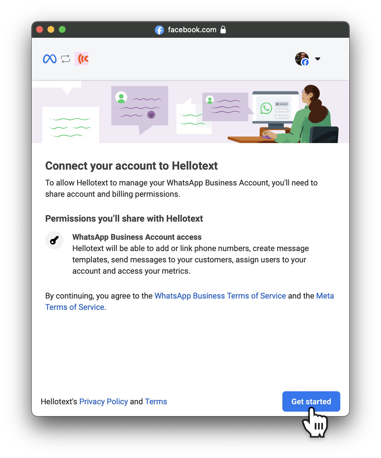Screen dimensions: 381x458
Task: Click the facebook.com address text
Action: [192, 30]
